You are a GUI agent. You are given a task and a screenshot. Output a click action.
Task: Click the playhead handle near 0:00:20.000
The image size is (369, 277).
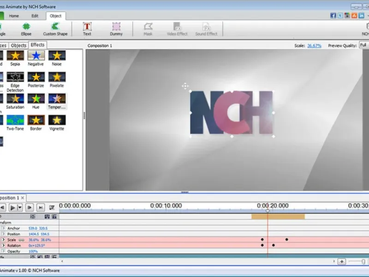[x=268, y=211]
